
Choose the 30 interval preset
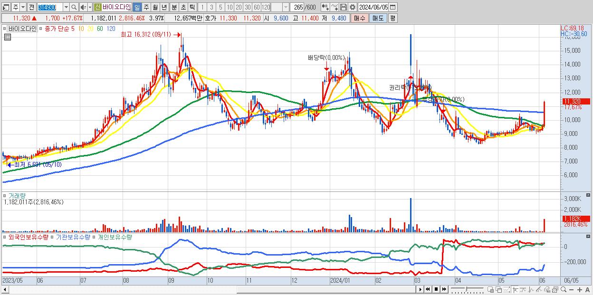[248, 7]
